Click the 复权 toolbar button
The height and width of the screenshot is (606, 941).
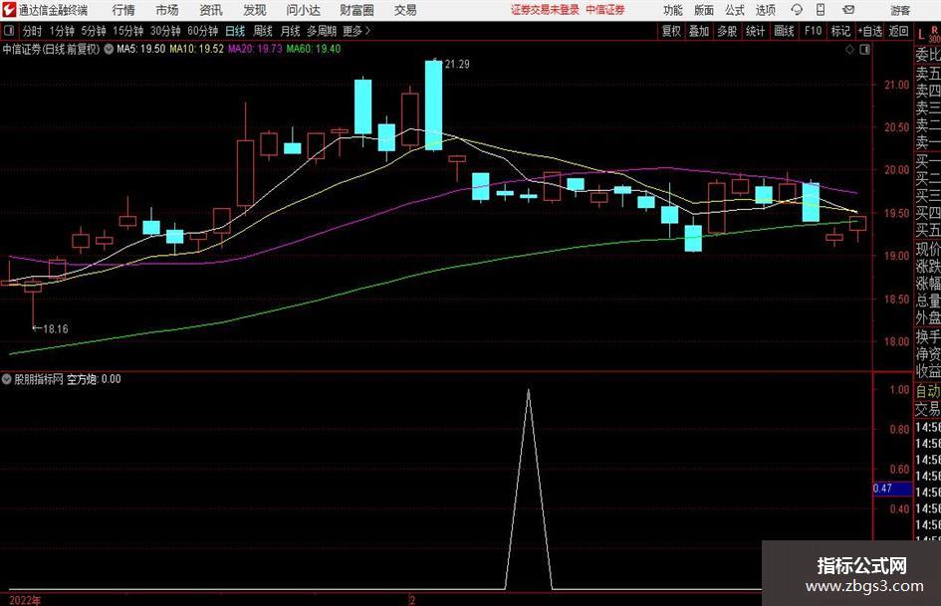[x=671, y=31]
